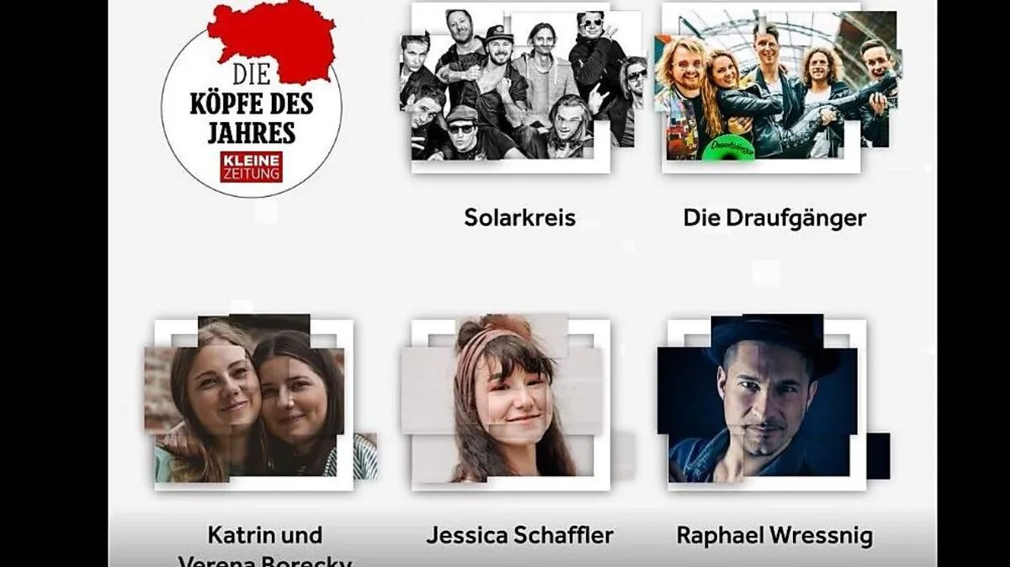Click the "DIE" text in the logo
The width and height of the screenshot is (1010, 567).
tap(252, 75)
